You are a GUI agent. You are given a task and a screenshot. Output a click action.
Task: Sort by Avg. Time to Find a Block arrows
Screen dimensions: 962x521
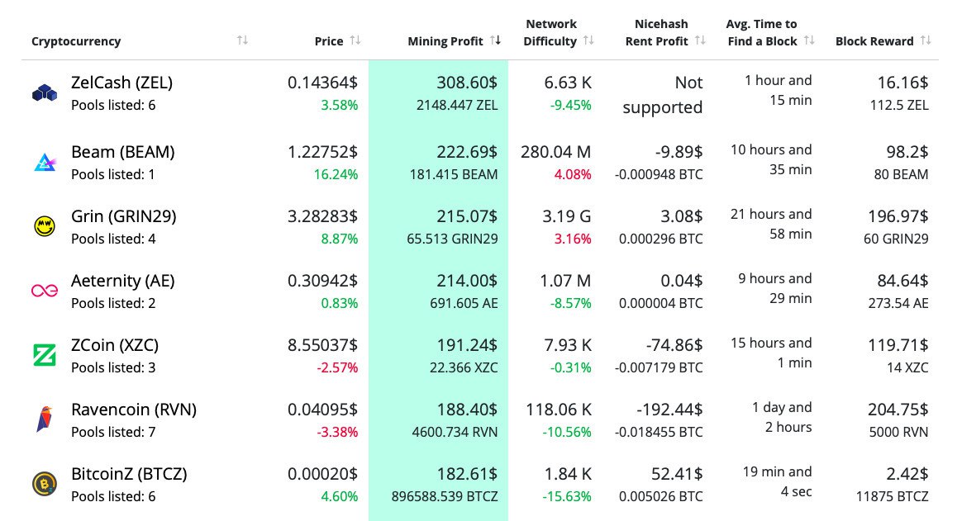pos(809,40)
